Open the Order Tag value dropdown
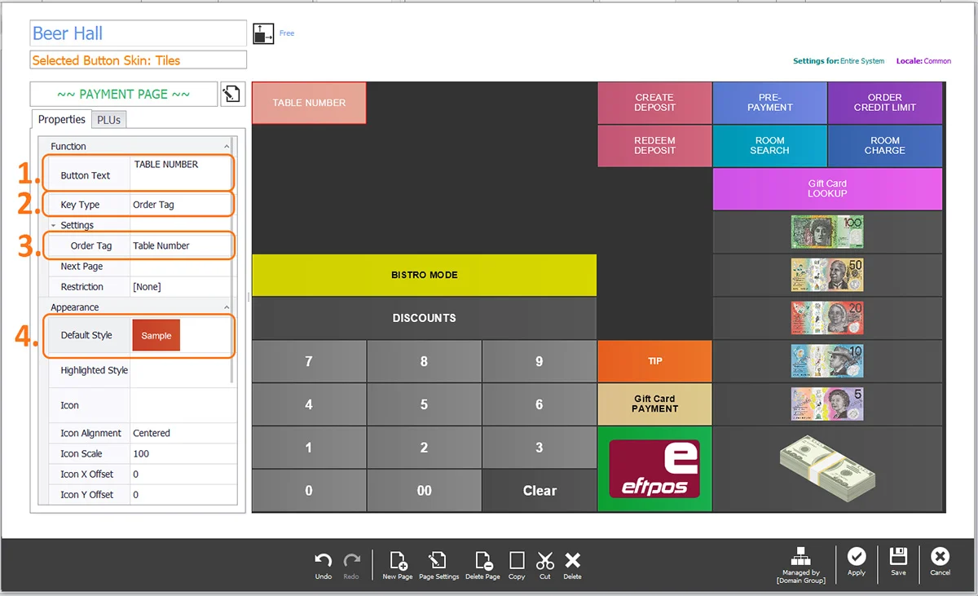Screen dimensions: 978x596 (x=183, y=245)
